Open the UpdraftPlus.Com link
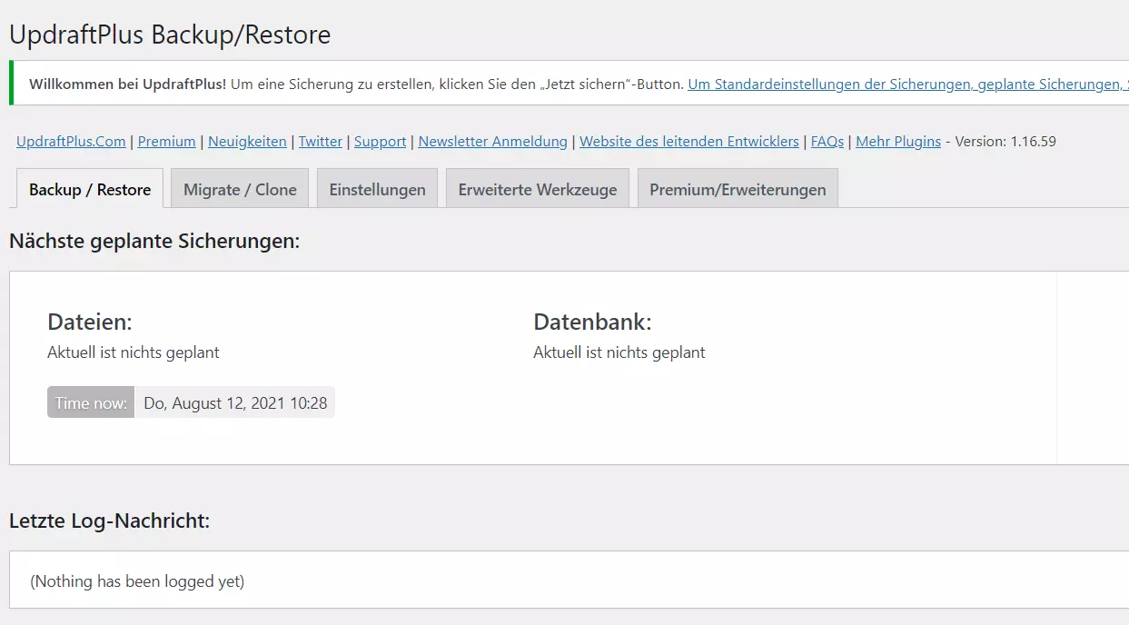 pos(71,142)
